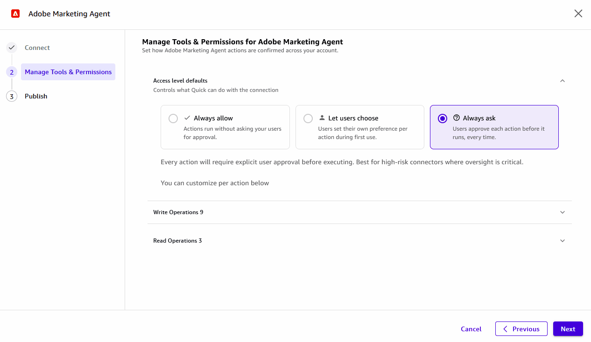Click the Cancel link
This screenshot has height=342, width=591.
[471, 329]
